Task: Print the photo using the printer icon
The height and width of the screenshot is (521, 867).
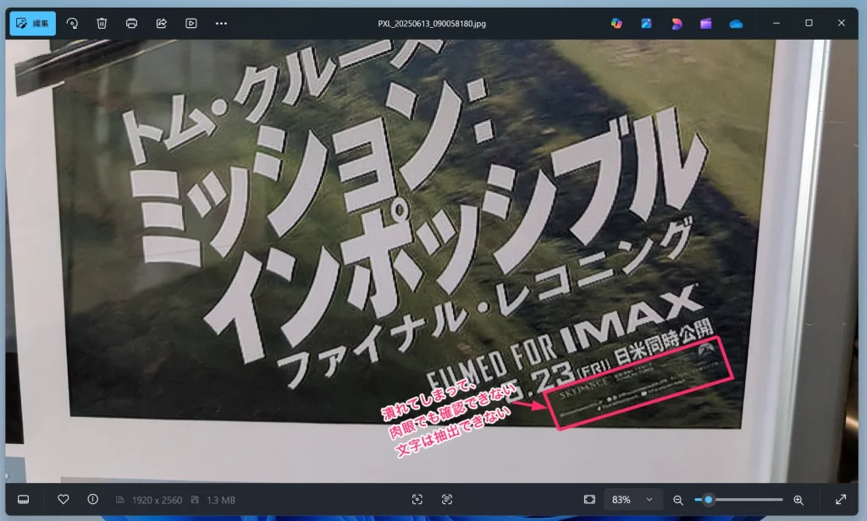Action: point(131,23)
